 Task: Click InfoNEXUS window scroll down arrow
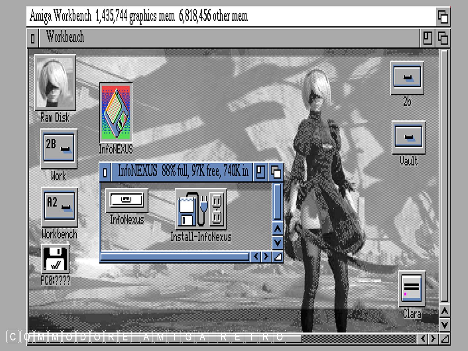tap(277, 243)
